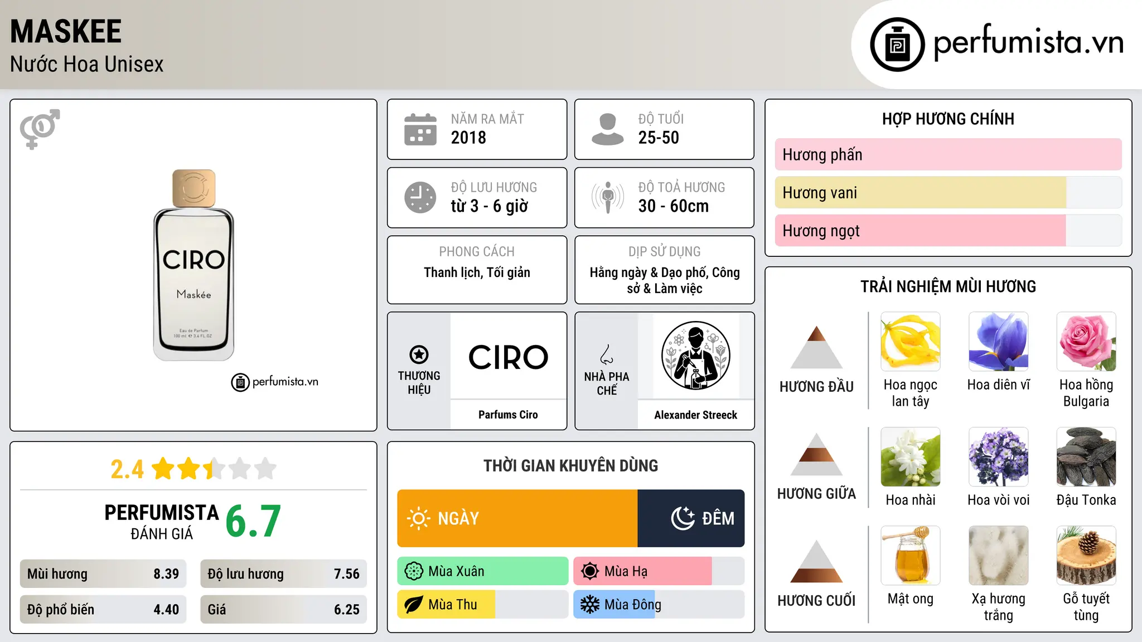The height and width of the screenshot is (642, 1142).
Task: Click the Hoa diên vĩ iris image
Action: point(998,342)
